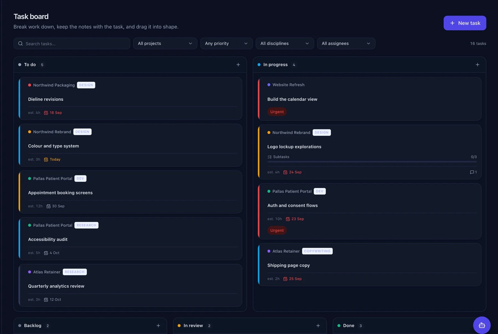Focus the Search tasks field

coord(72,44)
